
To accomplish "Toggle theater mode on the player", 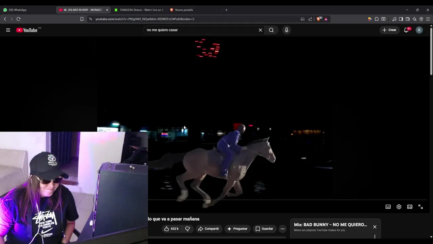I will click(410, 207).
